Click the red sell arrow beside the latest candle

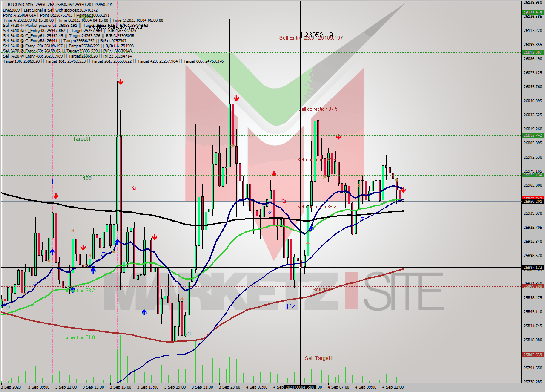click(403, 190)
